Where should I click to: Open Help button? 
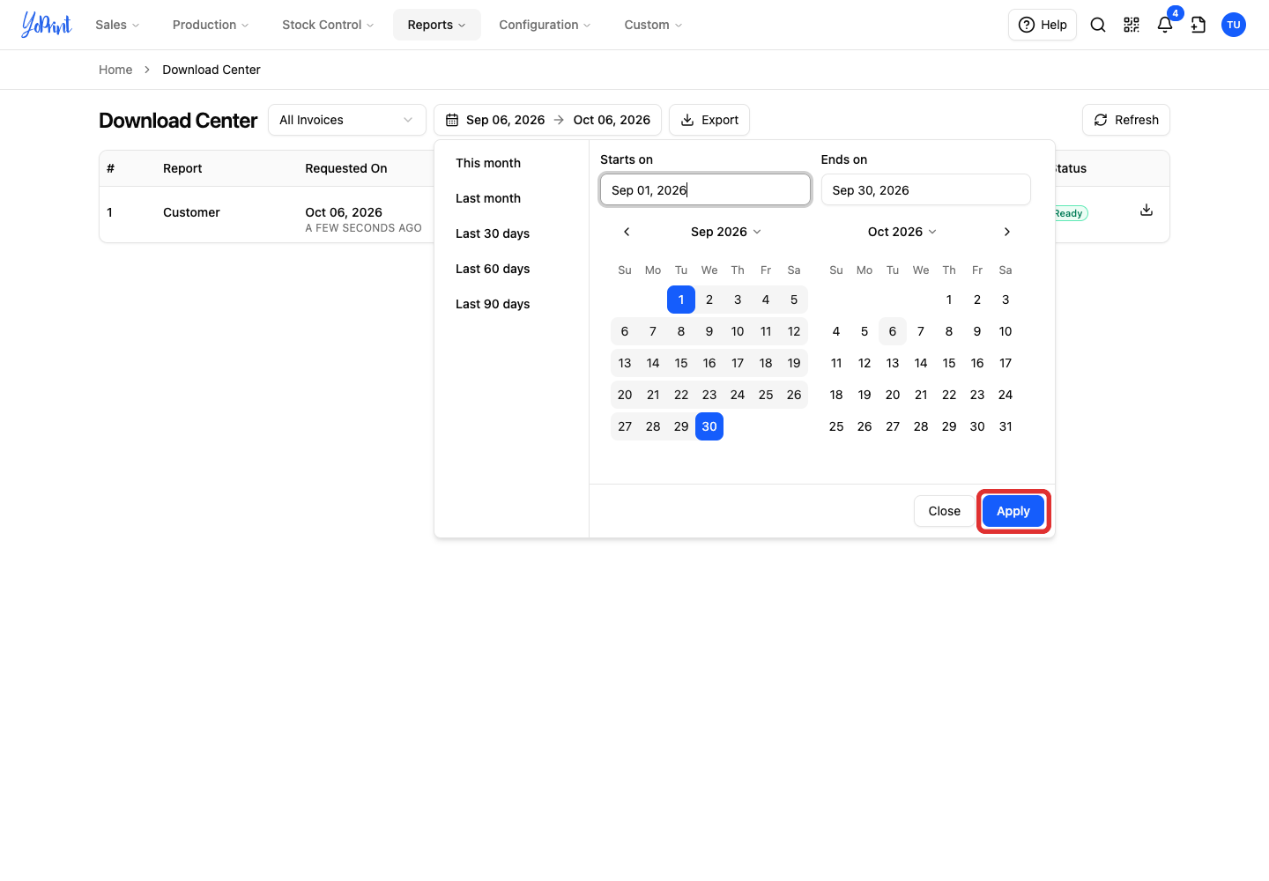pos(1043,25)
